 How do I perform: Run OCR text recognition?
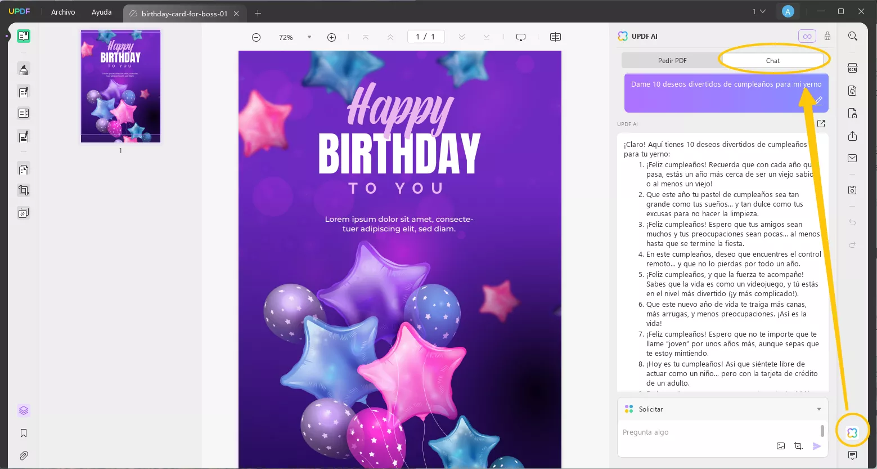click(x=853, y=68)
